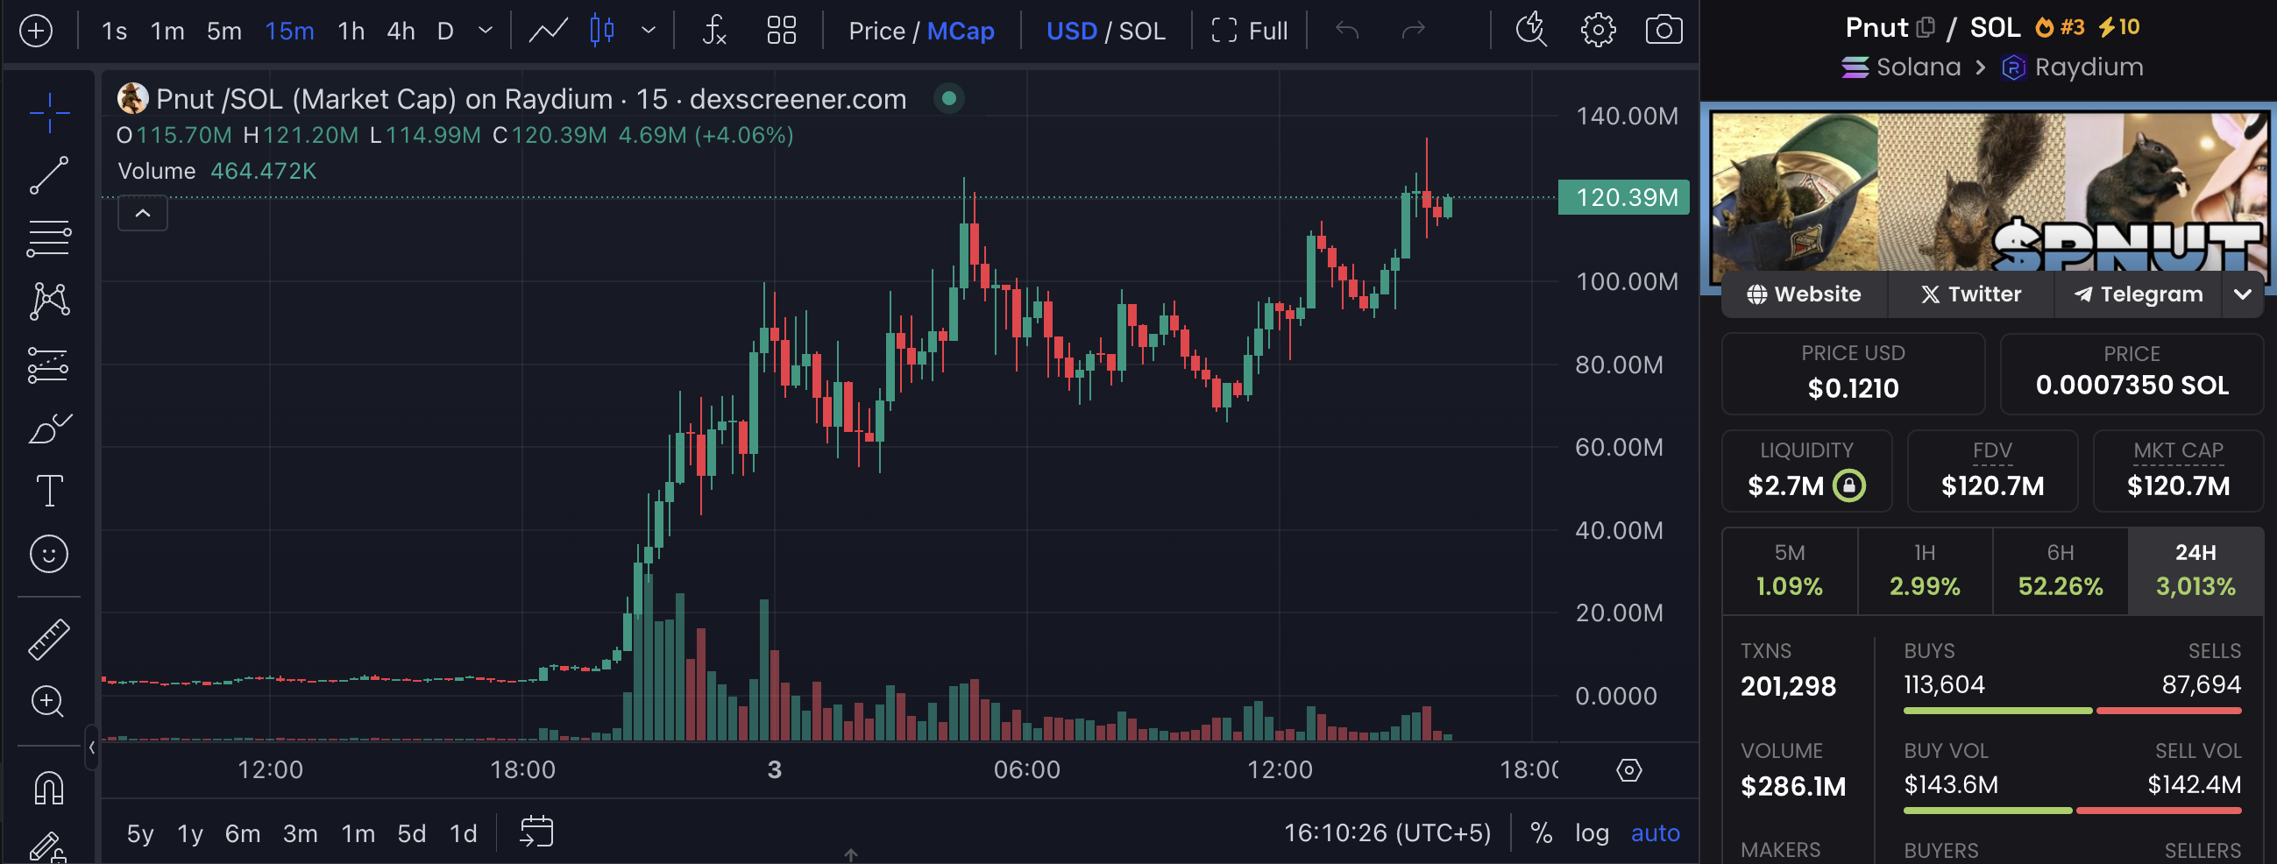The height and width of the screenshot is (864, 2277).
Task: Open the chart type dropdown arrow
Action: (x=649, y=31)
